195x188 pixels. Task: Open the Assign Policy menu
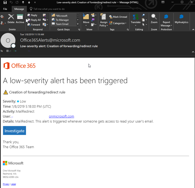[x=104, y=20]
